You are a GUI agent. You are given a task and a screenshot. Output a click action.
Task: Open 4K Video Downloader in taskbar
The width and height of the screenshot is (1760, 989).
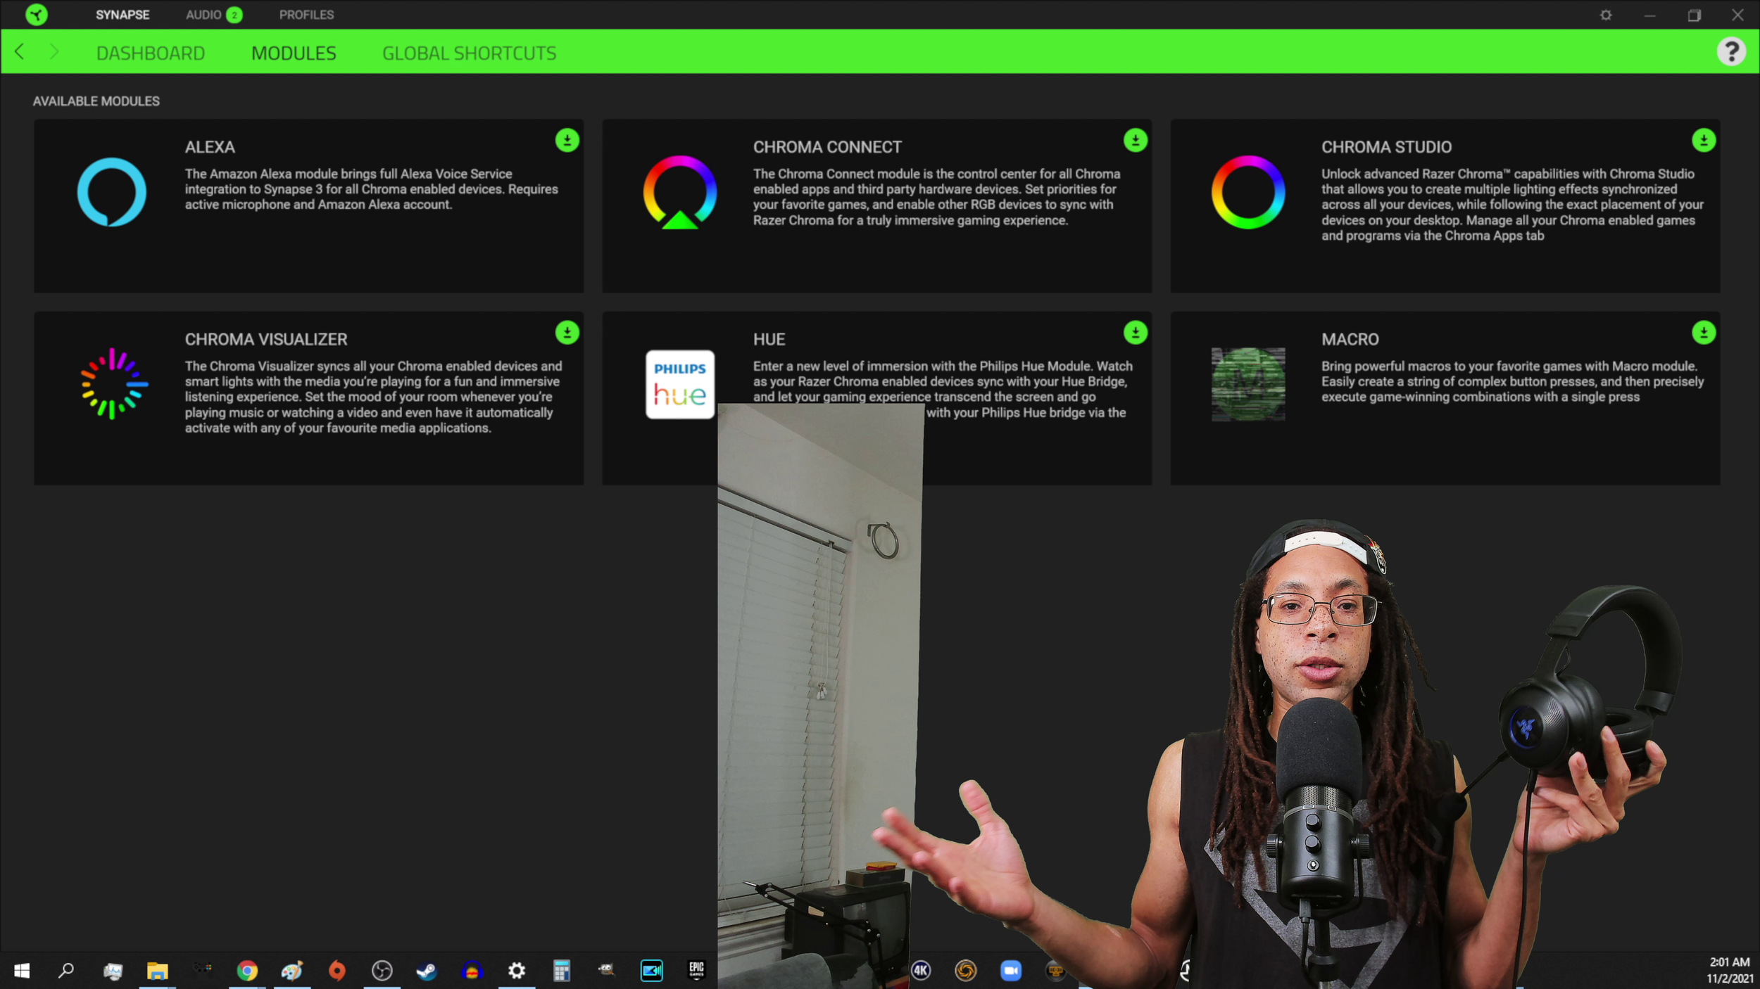pyautogui.click(x=921, y=971)
